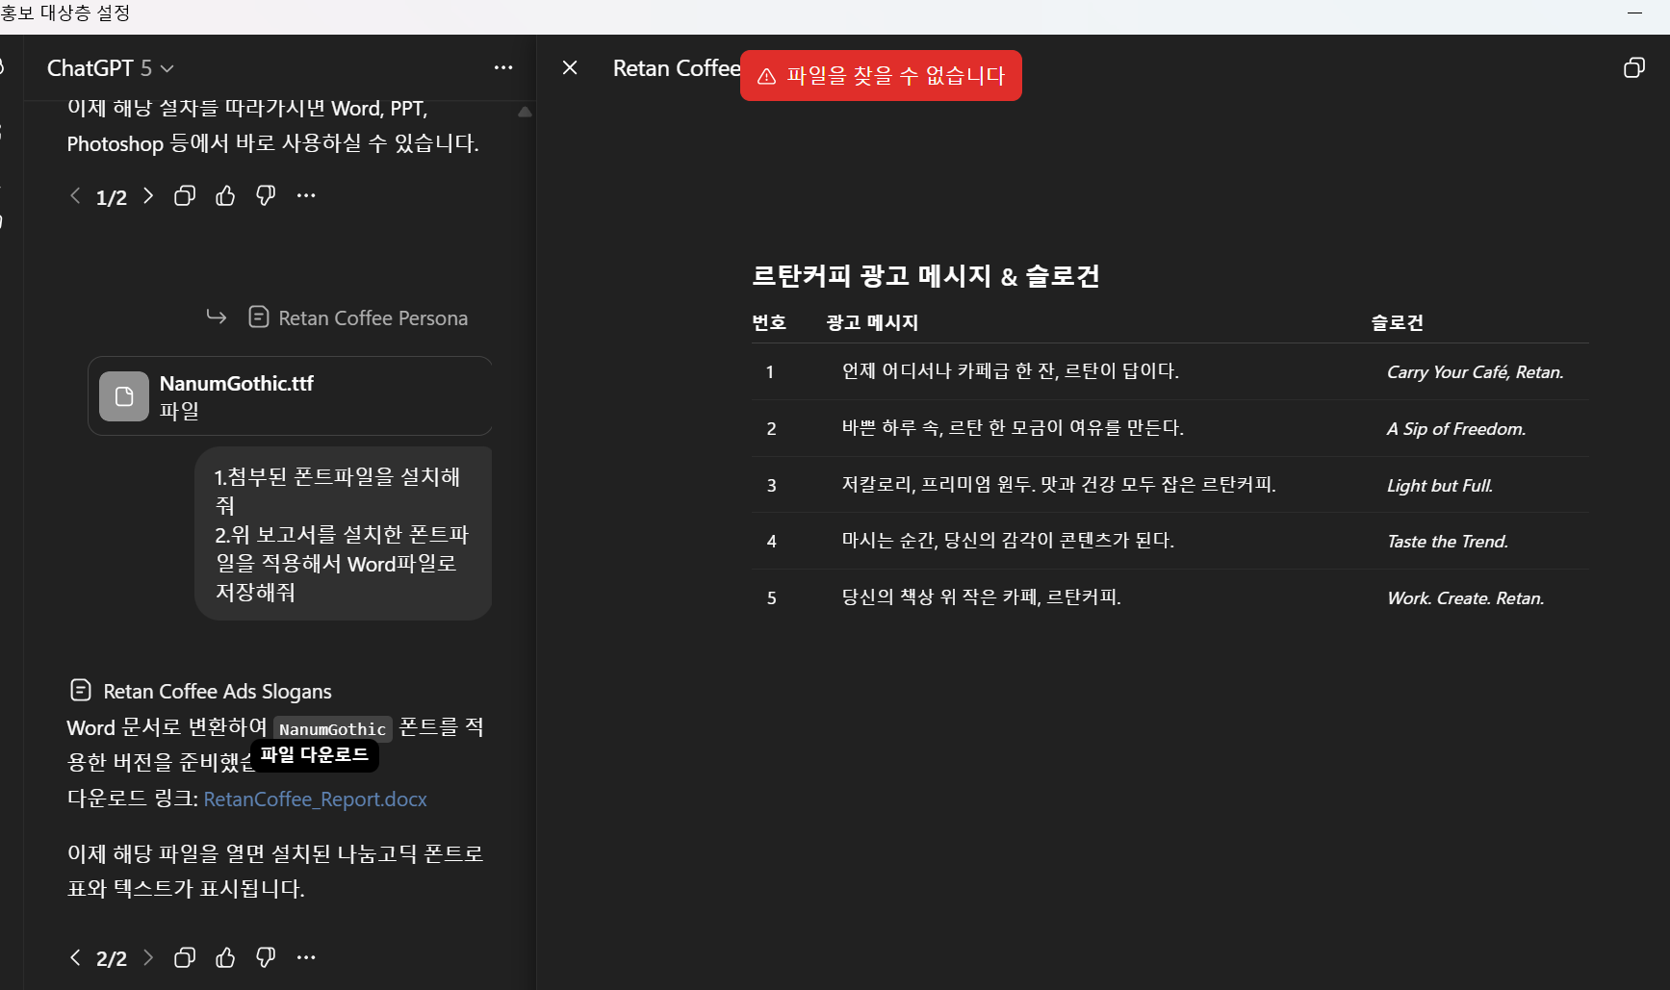Download RetanCoffee_Report.docx via link
The image size is (1670, 990).
tap(315, 800)
